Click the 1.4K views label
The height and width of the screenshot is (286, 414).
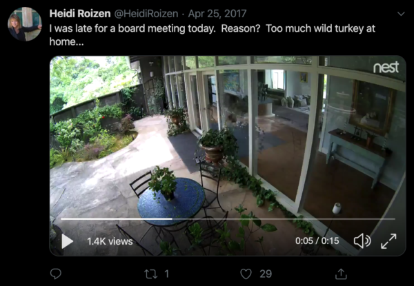(x=110, y=241)
